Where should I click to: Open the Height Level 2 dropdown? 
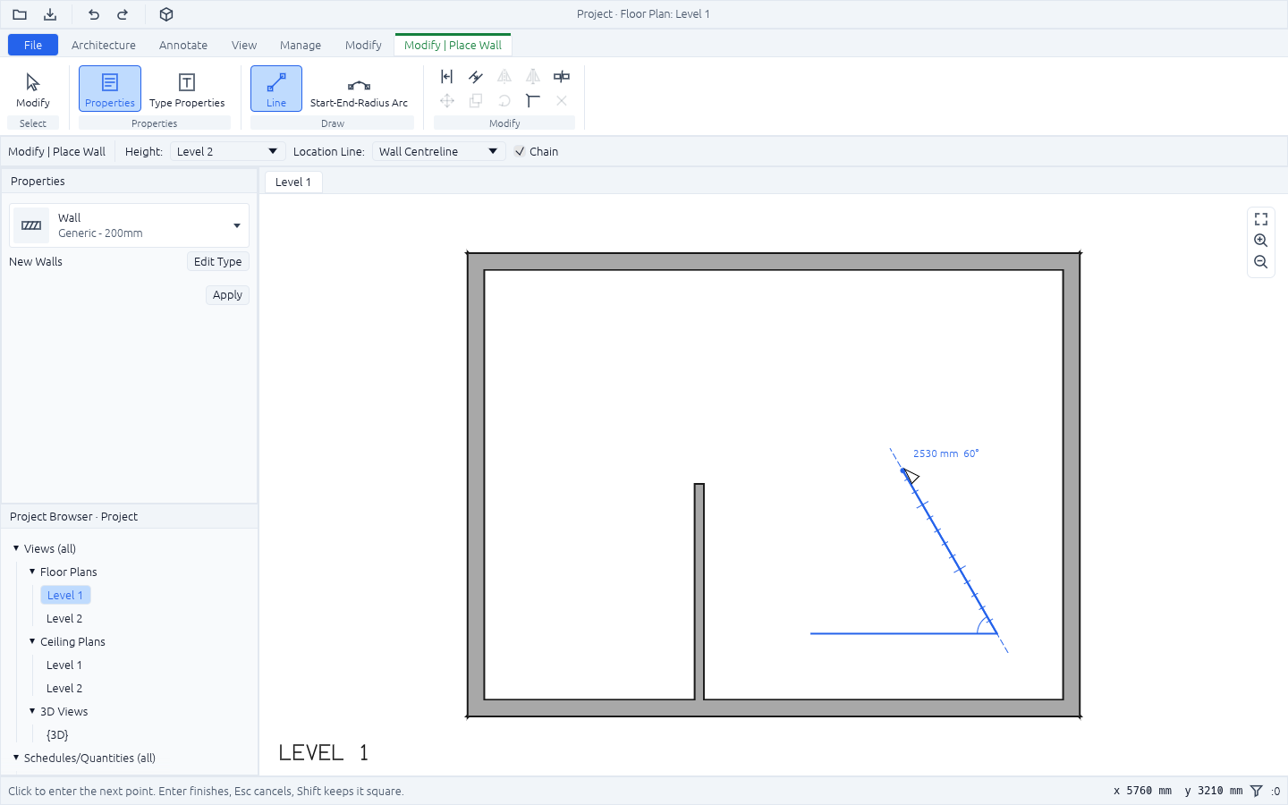227,151
